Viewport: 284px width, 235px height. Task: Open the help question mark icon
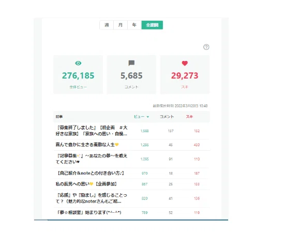[x=206, y=47]
